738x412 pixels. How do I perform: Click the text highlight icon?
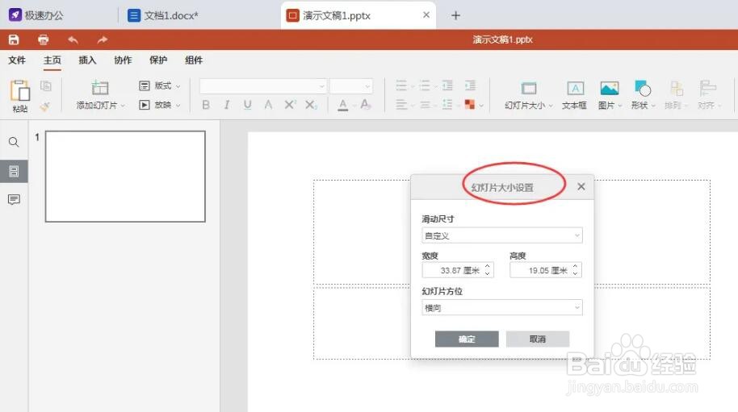point(366,105)
